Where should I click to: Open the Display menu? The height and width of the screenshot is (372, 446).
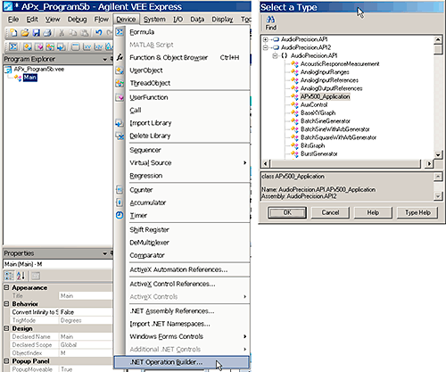222,20
